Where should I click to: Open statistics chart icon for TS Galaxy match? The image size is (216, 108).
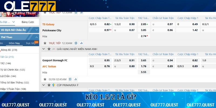(82, 13)
